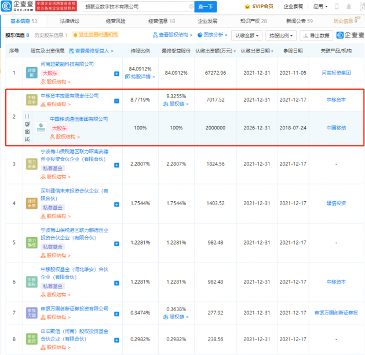The image size is (365, 355).
Task: Click the mobile phone icon in header
Action: (337, 6)
